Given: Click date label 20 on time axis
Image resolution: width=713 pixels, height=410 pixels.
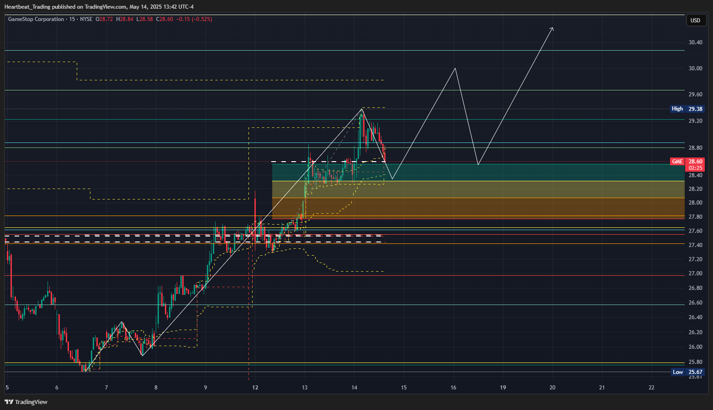Looking at the screenshot, I should click(552, 388).
